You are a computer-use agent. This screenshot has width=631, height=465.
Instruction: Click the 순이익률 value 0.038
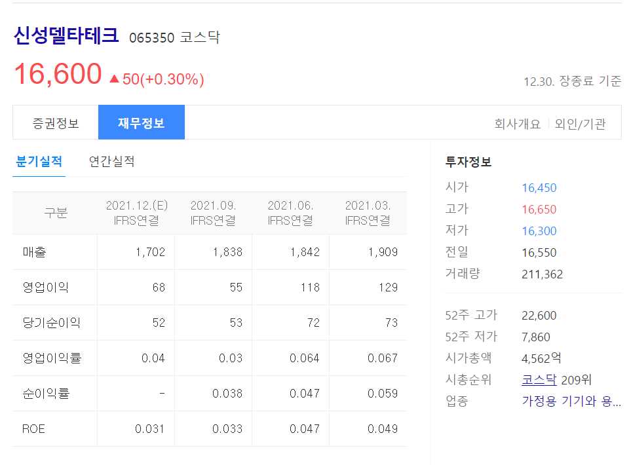227,394
